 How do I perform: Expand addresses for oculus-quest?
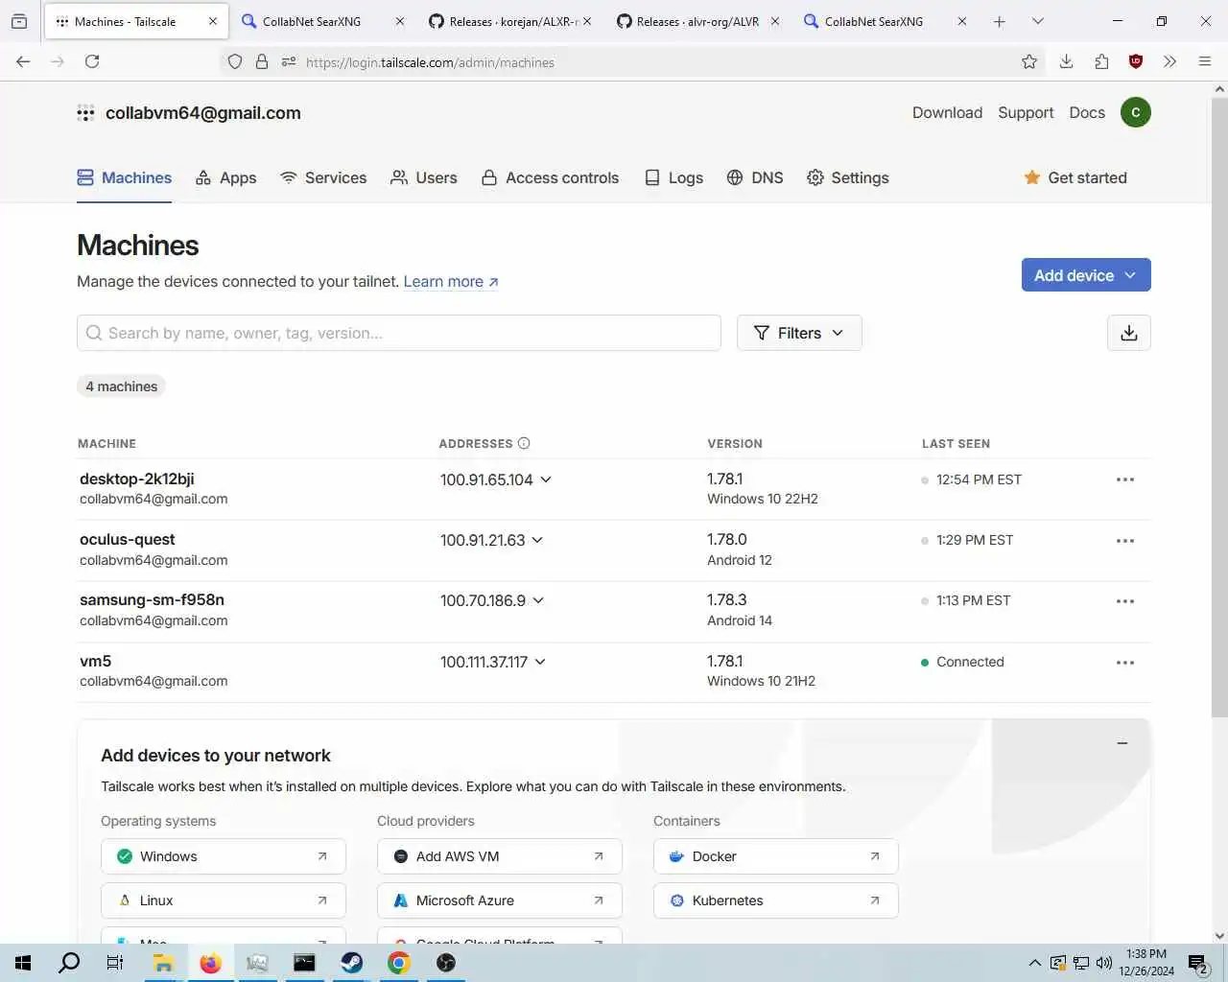(x=537, y=540)
